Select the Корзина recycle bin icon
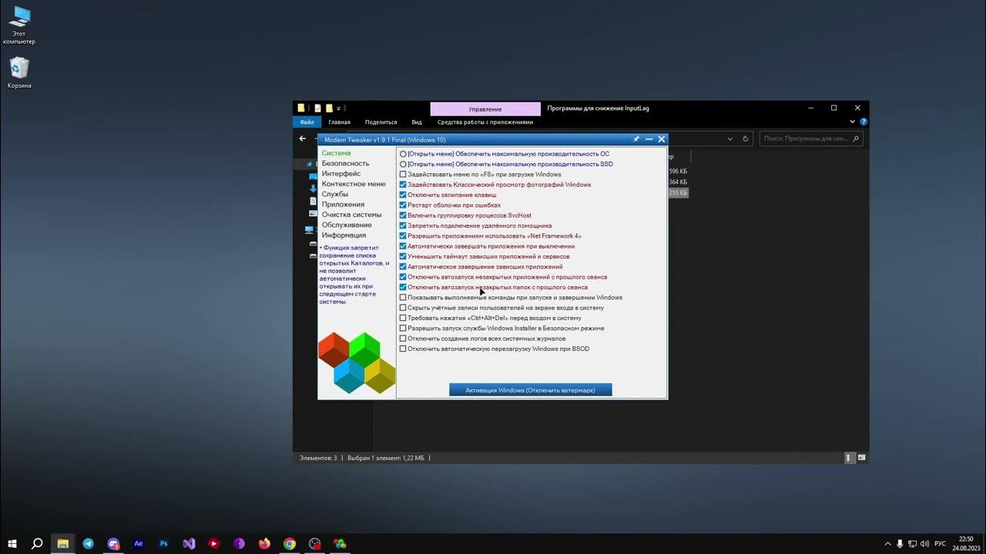This screenshot has width=986, height=554. 19,72
